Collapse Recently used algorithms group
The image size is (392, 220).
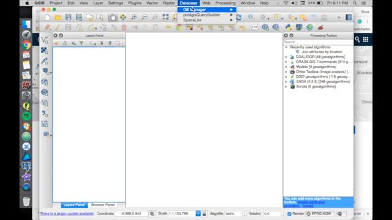tap(286, 47)
